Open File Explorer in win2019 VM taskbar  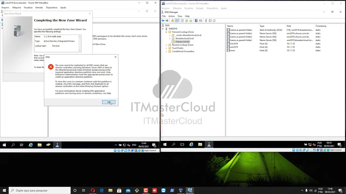pos(39,145)
